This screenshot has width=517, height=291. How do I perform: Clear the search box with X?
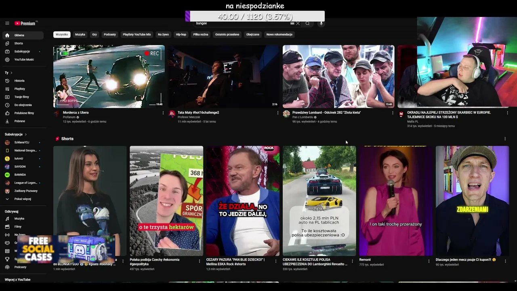point(298,23)
